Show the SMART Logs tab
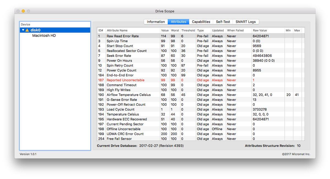The height and width of the screenshot is (179, 330). tap(246, 22)
